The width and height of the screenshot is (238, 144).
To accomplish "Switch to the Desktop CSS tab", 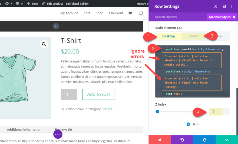I will pos(168,36).
